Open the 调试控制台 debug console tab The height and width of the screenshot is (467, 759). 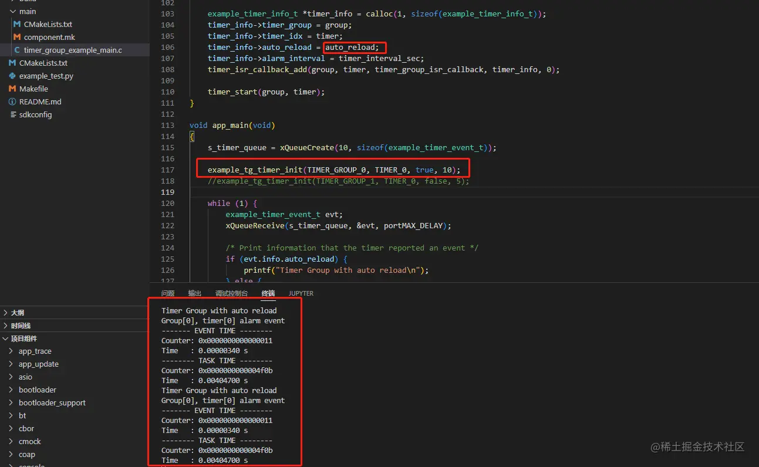pos(231,293)
